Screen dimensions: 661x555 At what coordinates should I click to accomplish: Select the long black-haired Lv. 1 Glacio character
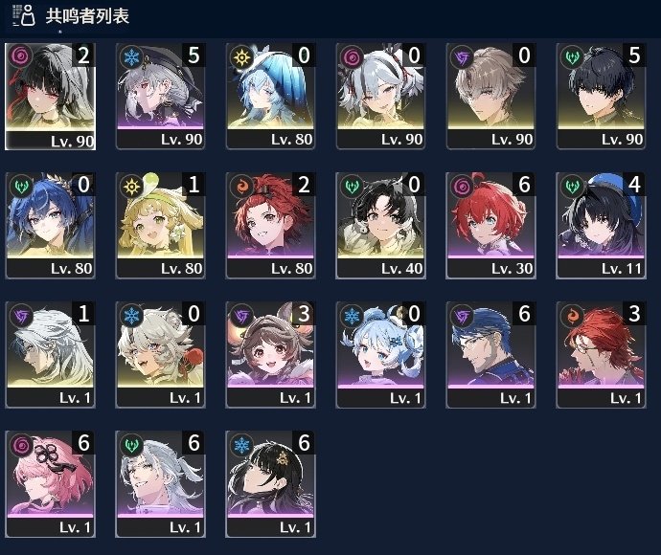pos(271,484)
